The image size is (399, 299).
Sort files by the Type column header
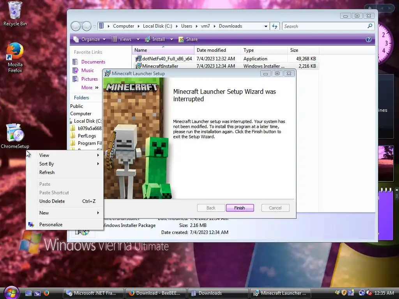pyautogui.click(x=264, y=50)
